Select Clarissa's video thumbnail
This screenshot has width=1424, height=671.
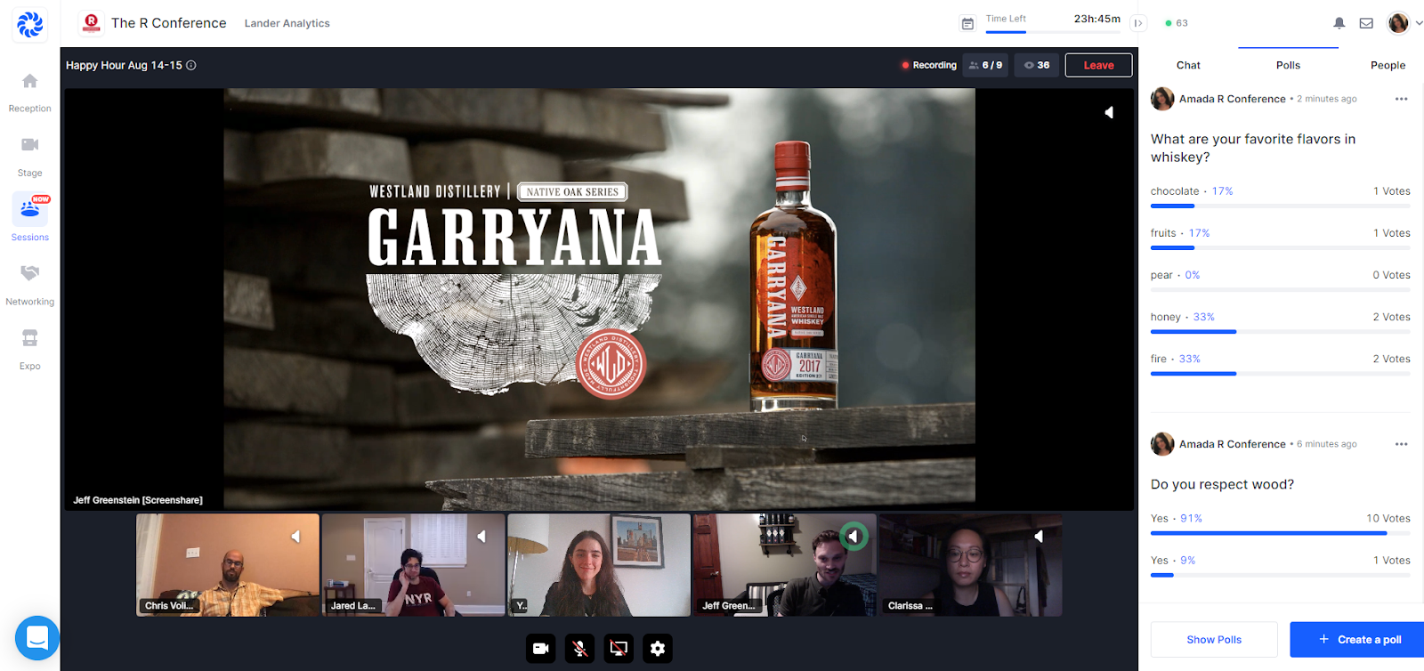click(971, 565)
